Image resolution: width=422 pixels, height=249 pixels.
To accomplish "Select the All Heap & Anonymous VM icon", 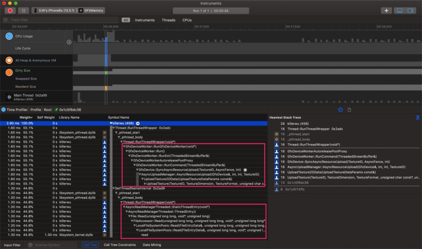I will click(x=9, y=60).
